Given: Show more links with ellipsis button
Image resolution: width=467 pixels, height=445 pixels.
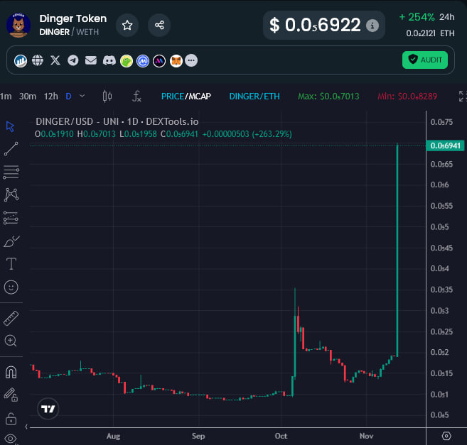Looking at the screenshot, I should 191,60.
